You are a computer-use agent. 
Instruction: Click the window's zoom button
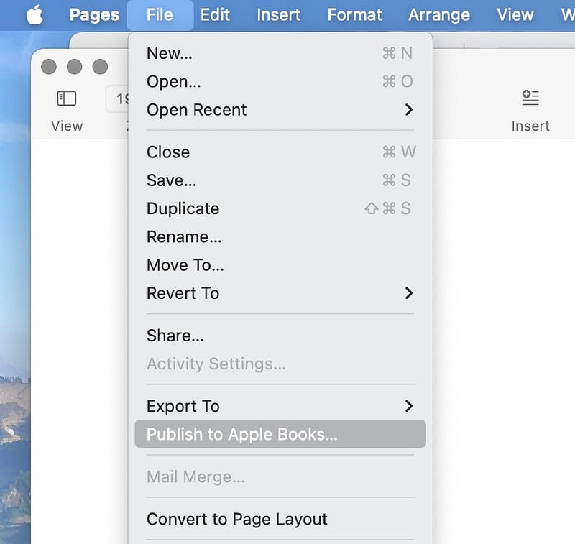tap(100, 67)
